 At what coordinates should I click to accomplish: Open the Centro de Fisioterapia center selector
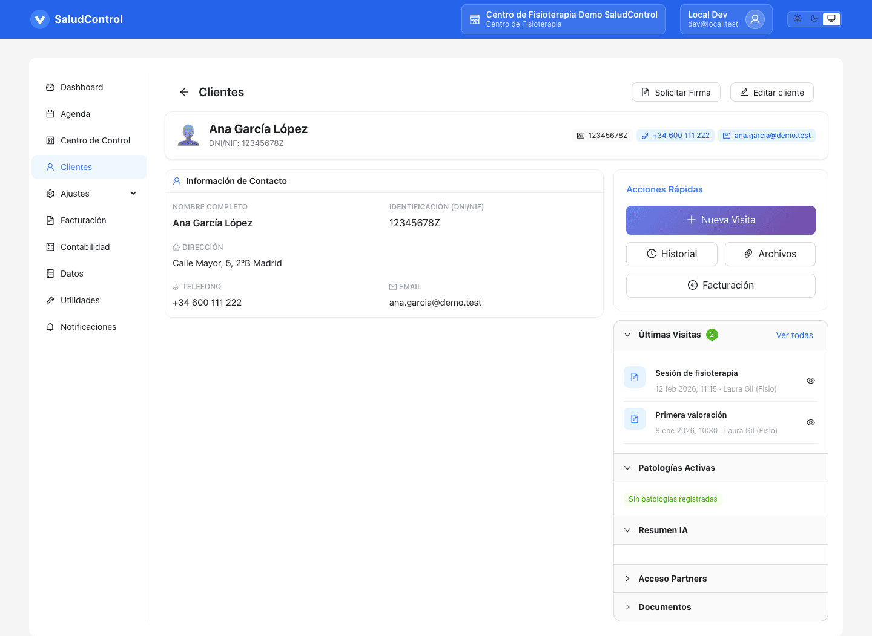click(563, 19)
